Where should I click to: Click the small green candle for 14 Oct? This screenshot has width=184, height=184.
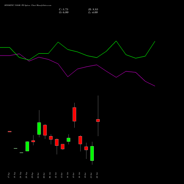(68, 140)
